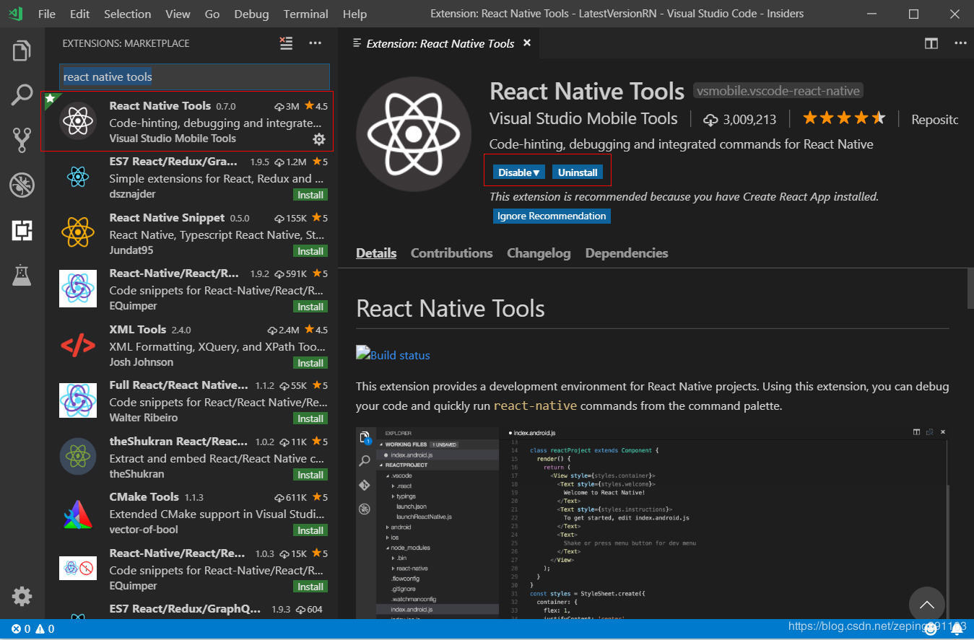The width and height of the screenshot is (974, 640).
Task: Open the Extensions view icon
Action: coord(22,230)
